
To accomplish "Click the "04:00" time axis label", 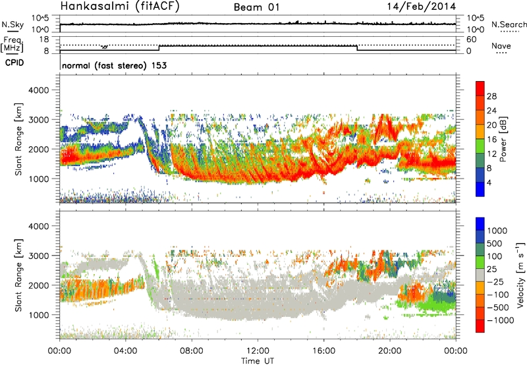I will (x=126, y=351).
